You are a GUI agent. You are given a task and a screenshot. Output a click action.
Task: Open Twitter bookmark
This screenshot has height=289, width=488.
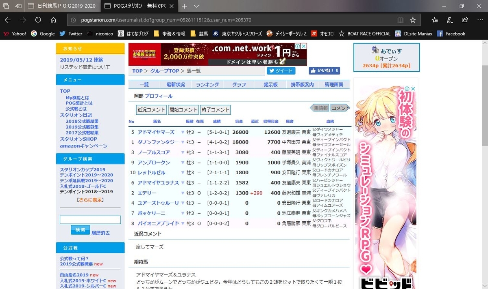(71, 34)
